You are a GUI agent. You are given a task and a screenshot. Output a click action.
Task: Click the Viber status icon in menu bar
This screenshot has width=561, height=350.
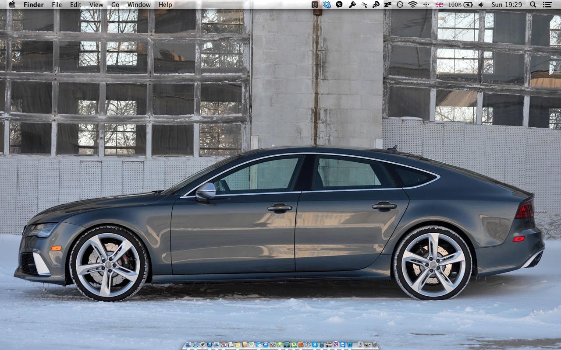click(339, 4)
